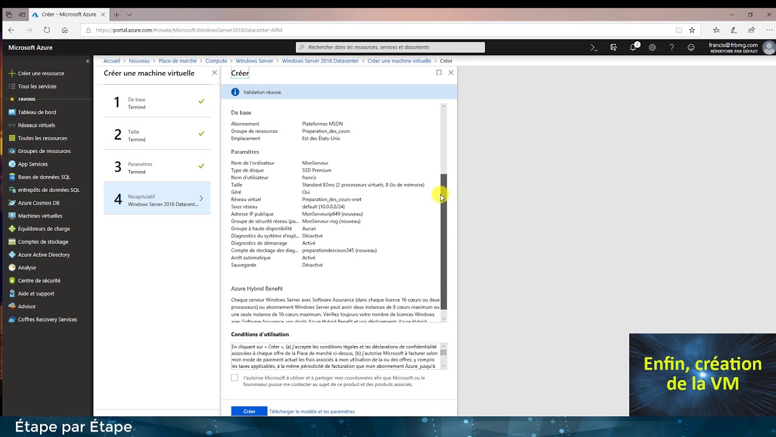This screenshot has width=776, height=437.
Task: Check the Microsoft contact sharing checkbox
Action: (235, 378)
